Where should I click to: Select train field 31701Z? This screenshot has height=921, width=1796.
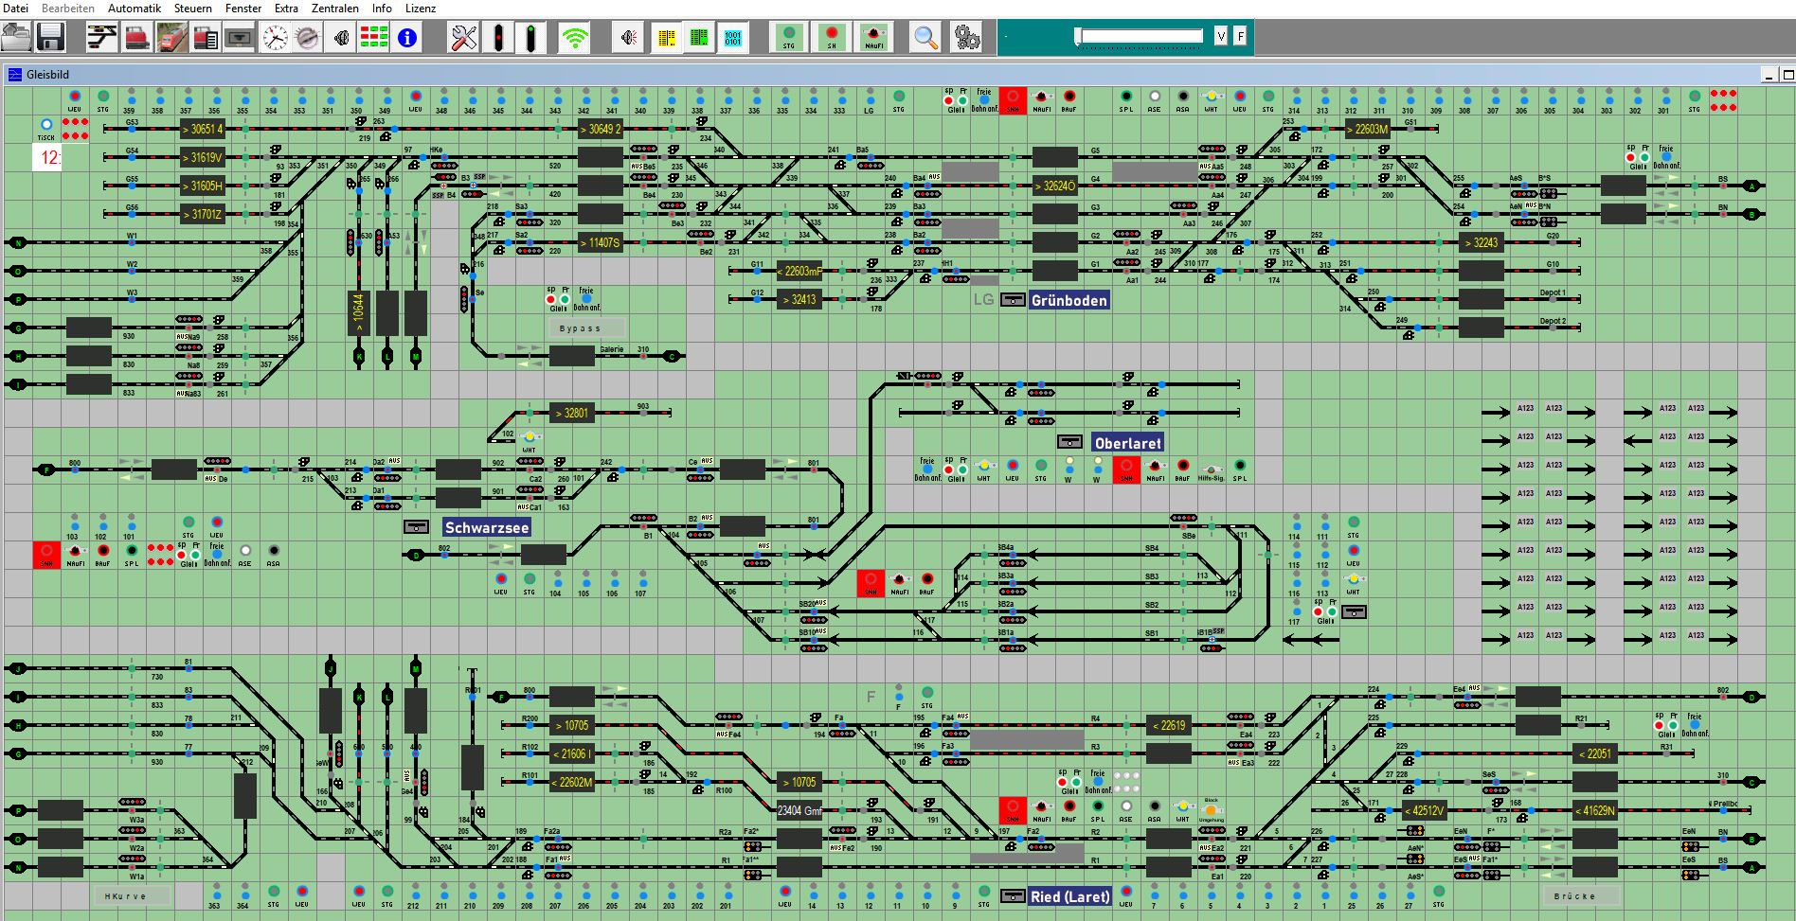pos(203,214)
